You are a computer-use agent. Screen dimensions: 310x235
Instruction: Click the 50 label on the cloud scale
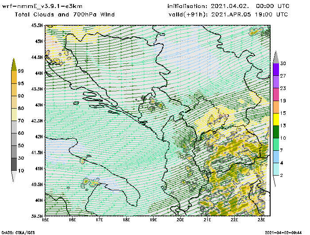pos(21,145)
